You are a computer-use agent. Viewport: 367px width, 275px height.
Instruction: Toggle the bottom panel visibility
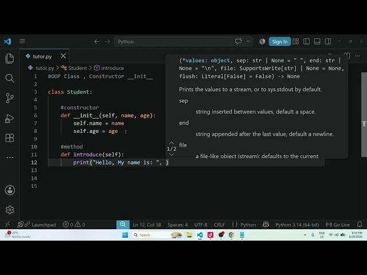pos(317,41)
